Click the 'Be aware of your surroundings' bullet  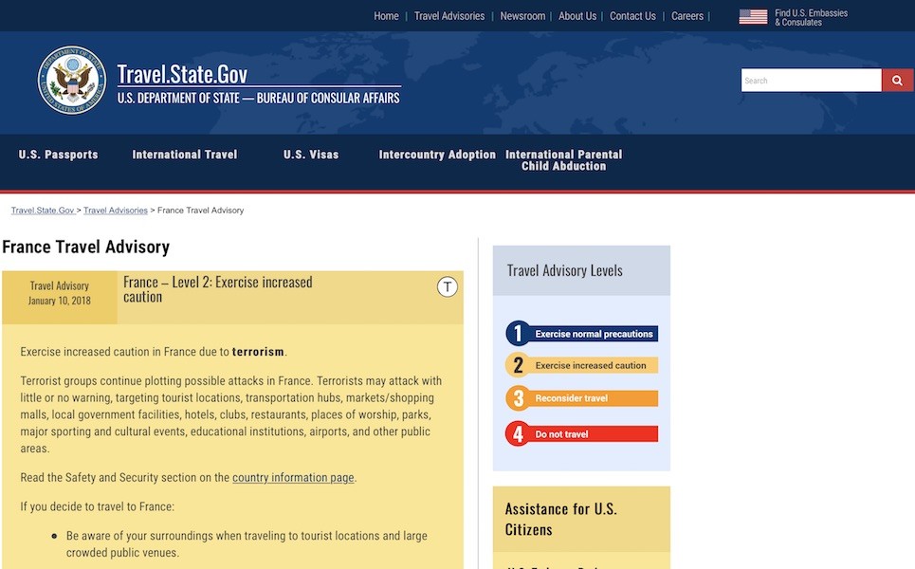[247, 544]
